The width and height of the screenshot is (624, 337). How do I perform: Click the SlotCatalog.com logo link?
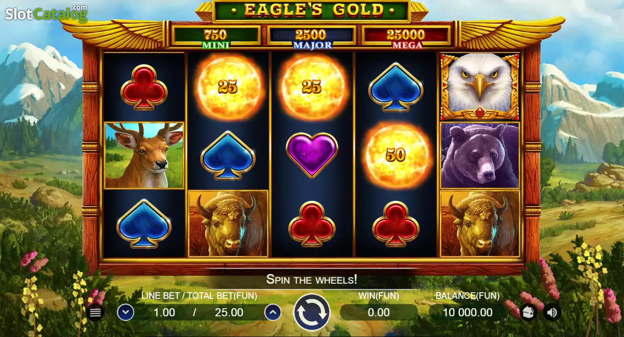click(x=46, y=14)
